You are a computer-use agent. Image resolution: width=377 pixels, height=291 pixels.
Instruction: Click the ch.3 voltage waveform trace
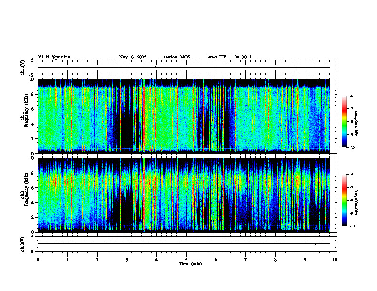tap(184, 244)
